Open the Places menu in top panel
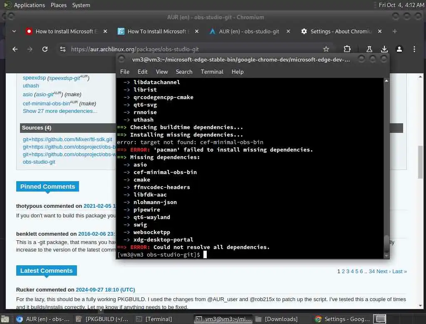 (58, 5)
